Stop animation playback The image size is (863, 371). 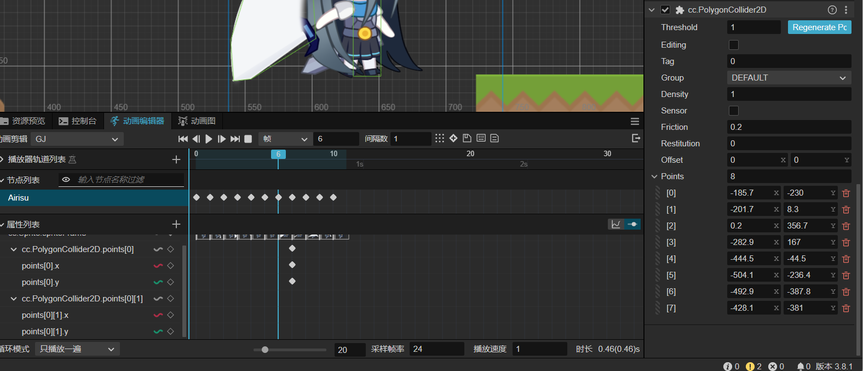248,139
